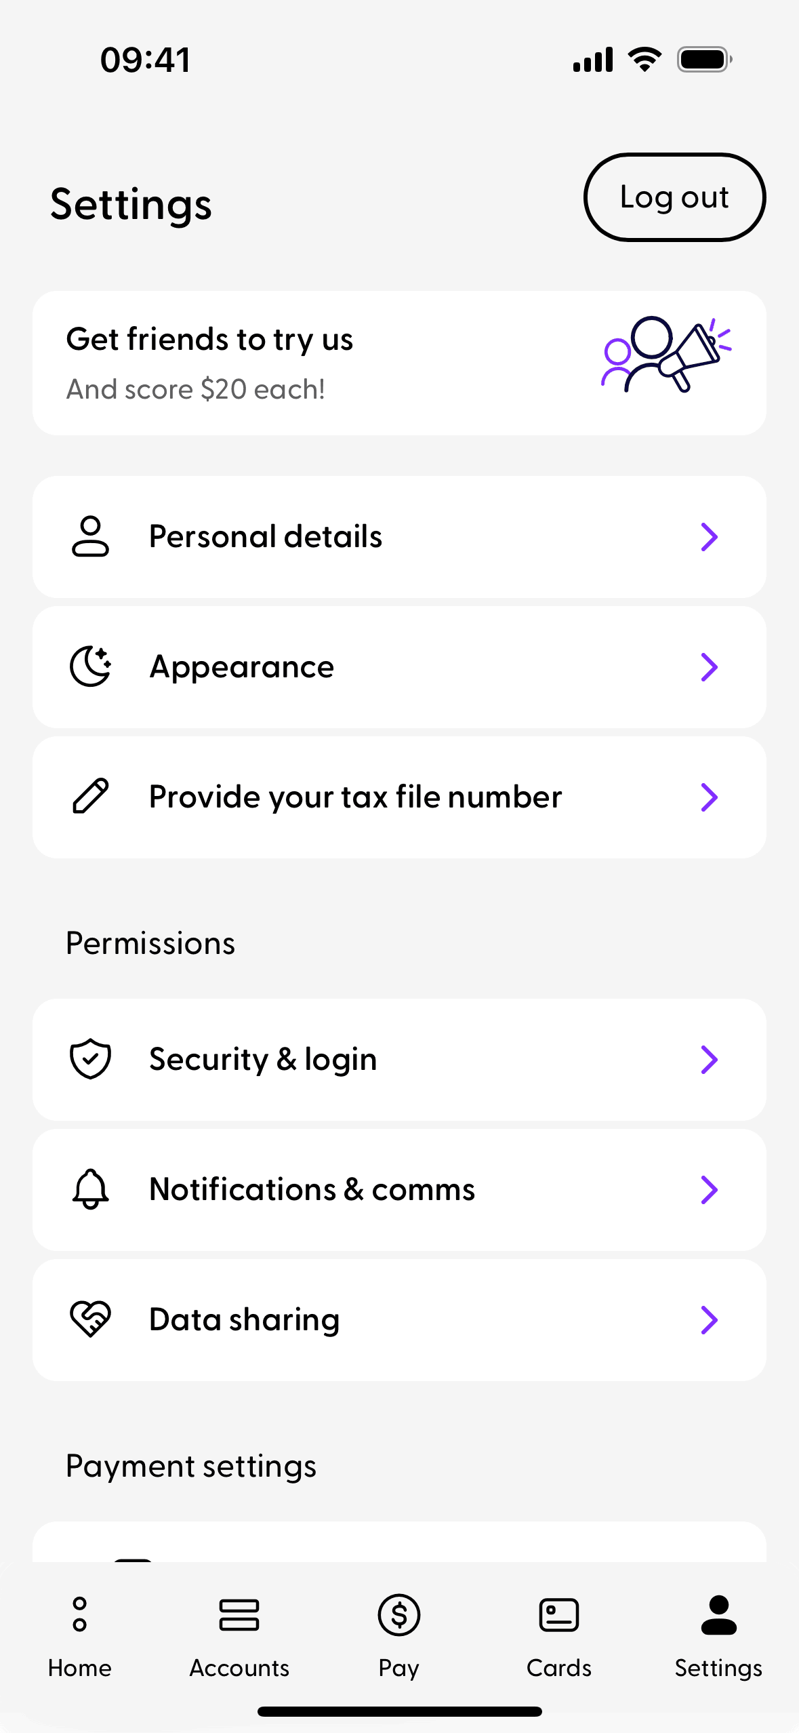This screenshot has height=1733, width=799.
Task: Expand the tax file number row chevron
Action: (709, 797)
